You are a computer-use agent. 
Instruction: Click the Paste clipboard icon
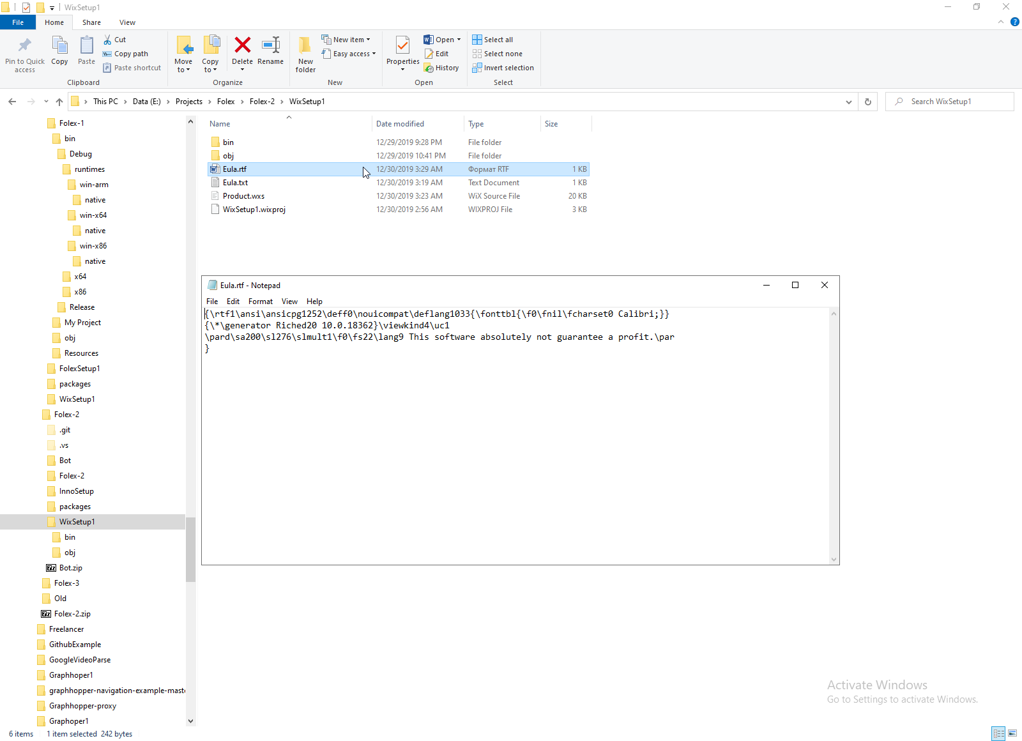tap(86, 45)
